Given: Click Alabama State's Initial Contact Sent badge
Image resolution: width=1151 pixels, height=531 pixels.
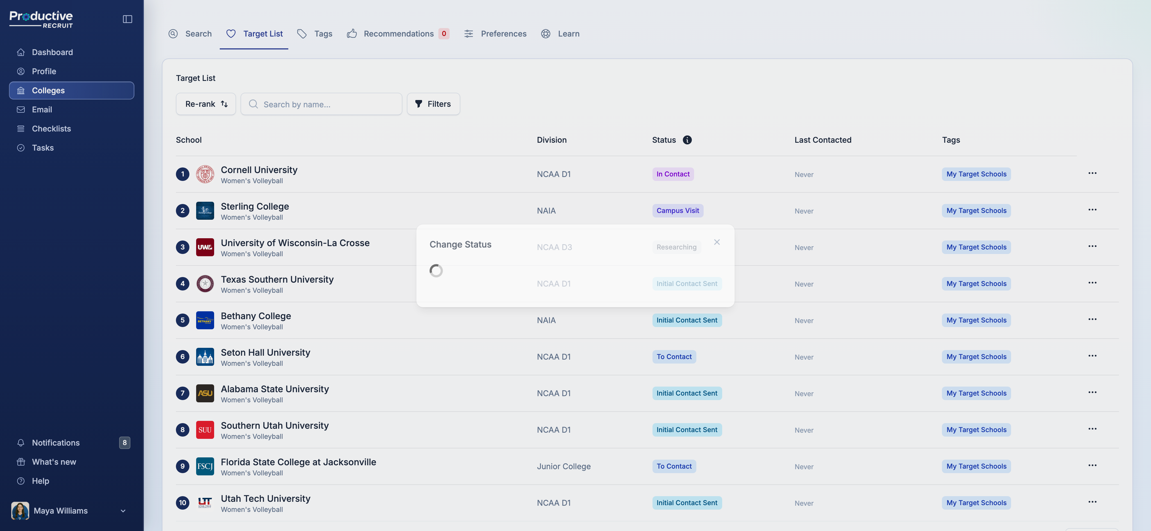Looking at the screenshot, I should click(x=687, y=393).
